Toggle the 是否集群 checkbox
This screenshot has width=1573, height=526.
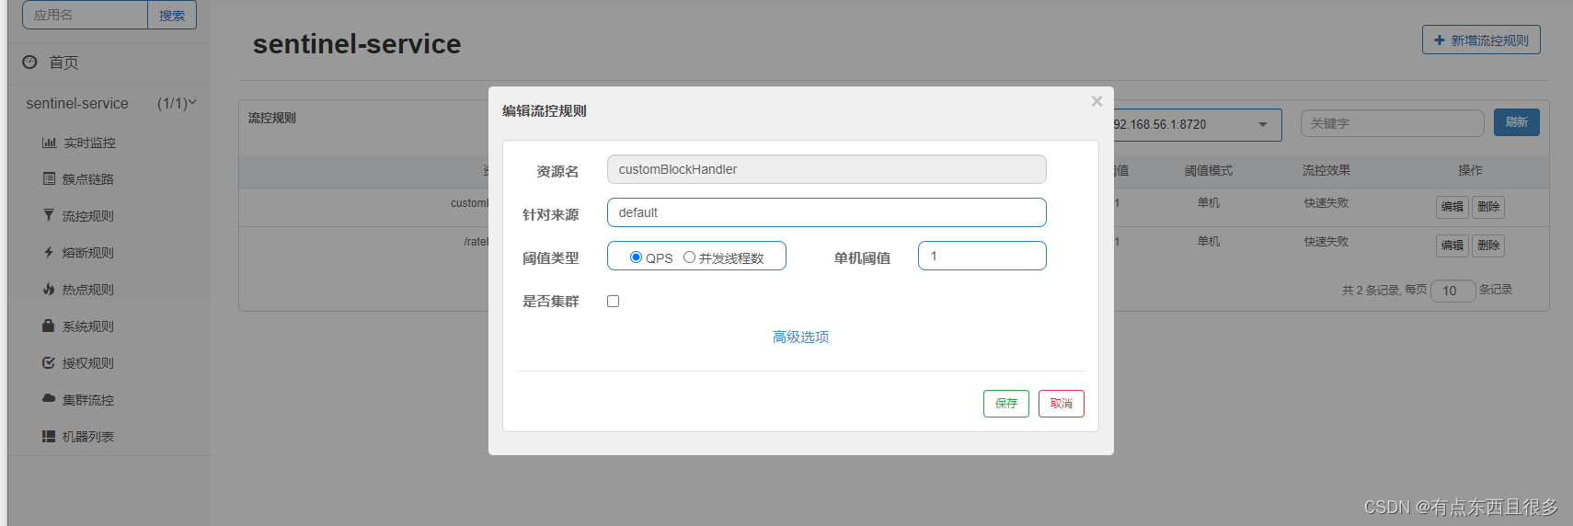614,301
